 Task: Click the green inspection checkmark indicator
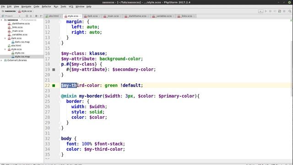[291, 20]
